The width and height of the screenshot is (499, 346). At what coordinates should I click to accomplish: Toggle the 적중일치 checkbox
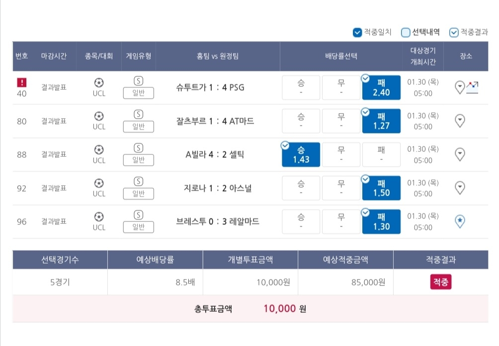pos(357,32)
